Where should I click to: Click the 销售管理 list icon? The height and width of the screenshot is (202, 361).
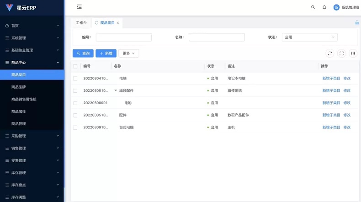coord(7,148)
